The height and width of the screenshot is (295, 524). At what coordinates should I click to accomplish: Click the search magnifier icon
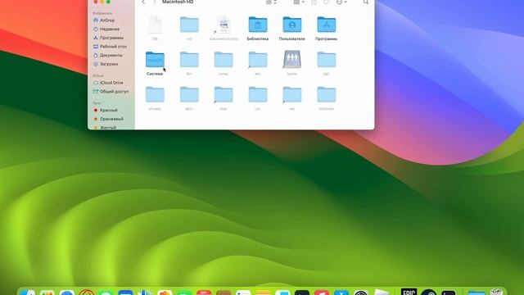(x=366, y=2)
